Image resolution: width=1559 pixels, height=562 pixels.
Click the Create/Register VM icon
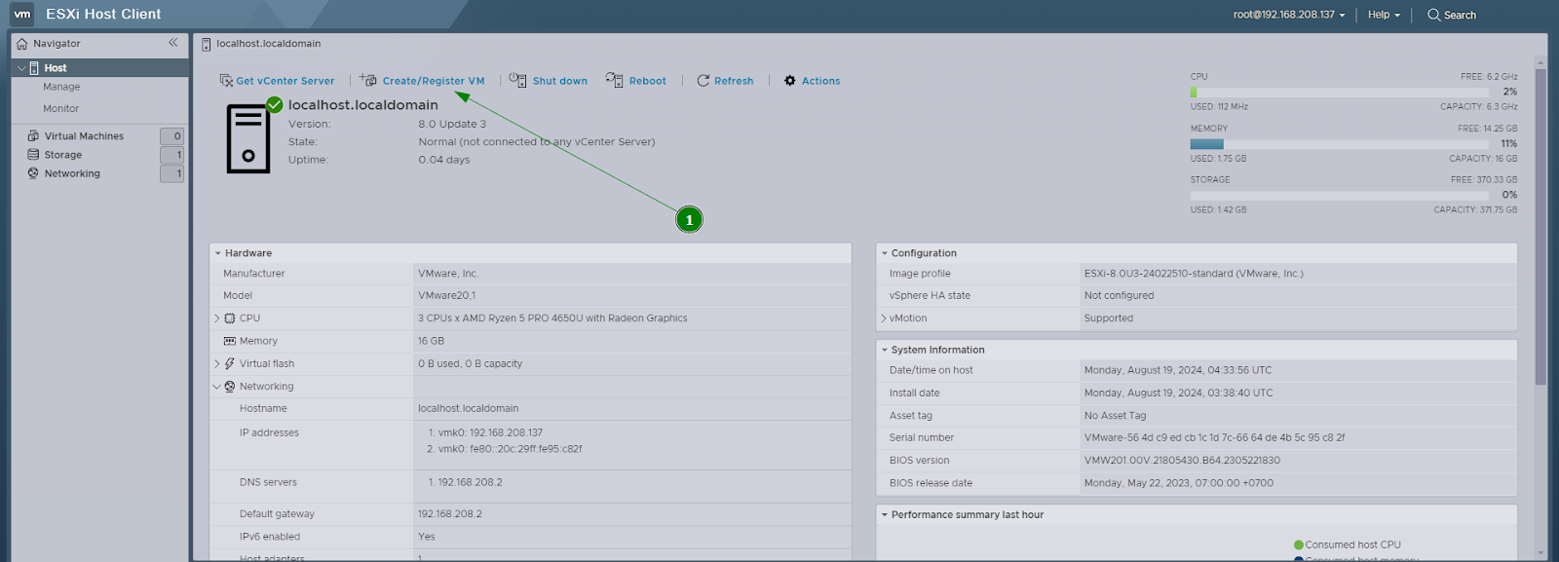[x=368, y=80]
